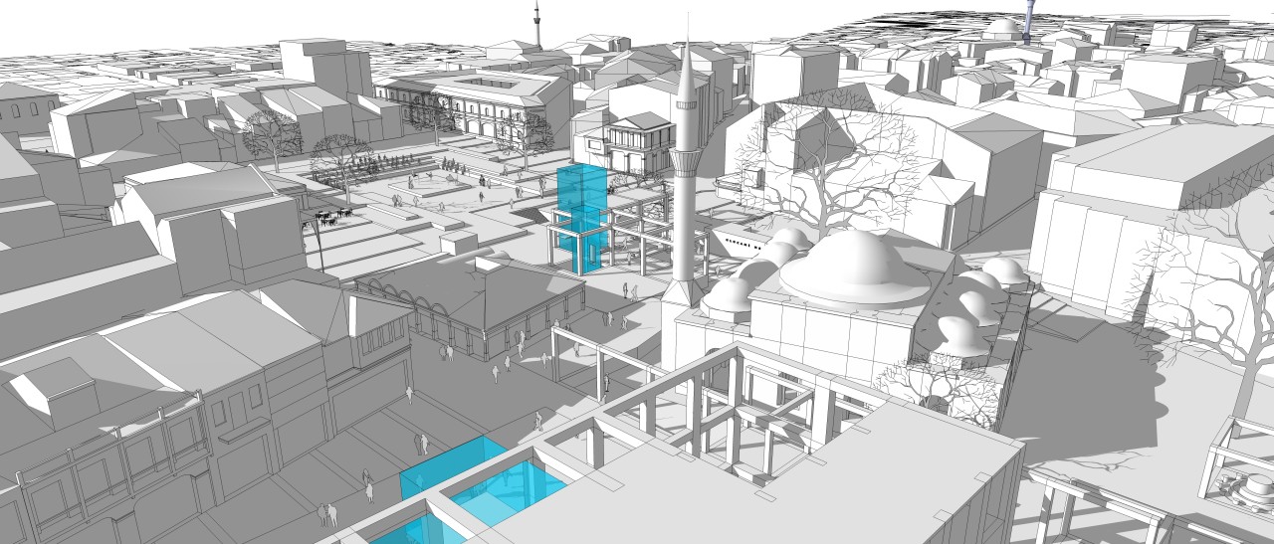Select the purple-tinted minaret at top right

tap(1028, 15)
